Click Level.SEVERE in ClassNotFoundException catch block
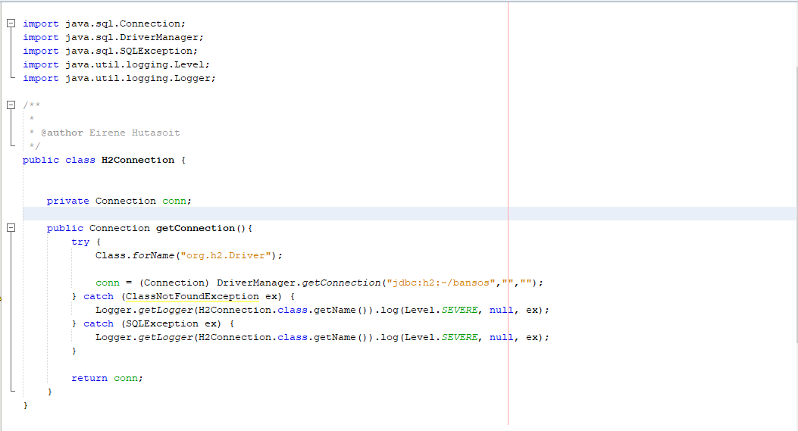798x431 pixels. pyautogui.click(x=441, y=310)
